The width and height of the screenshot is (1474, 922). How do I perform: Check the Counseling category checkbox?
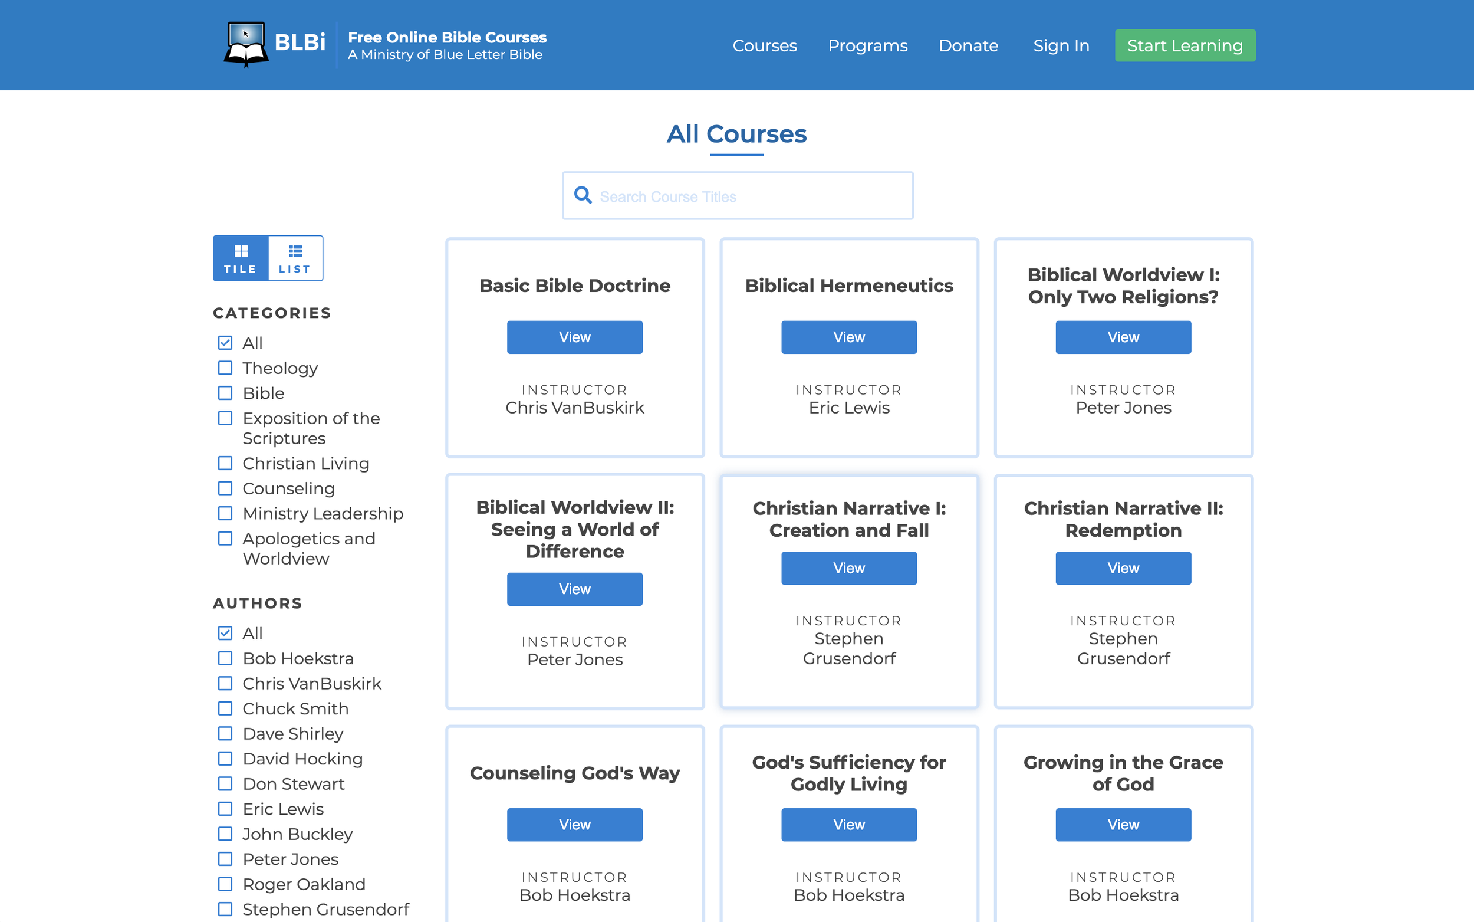225,488
